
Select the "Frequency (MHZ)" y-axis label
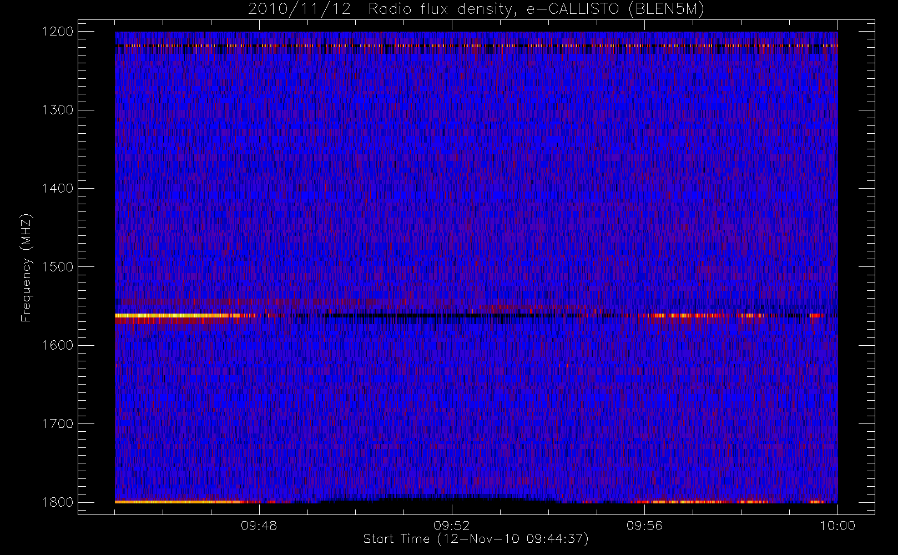coord(26,268)
